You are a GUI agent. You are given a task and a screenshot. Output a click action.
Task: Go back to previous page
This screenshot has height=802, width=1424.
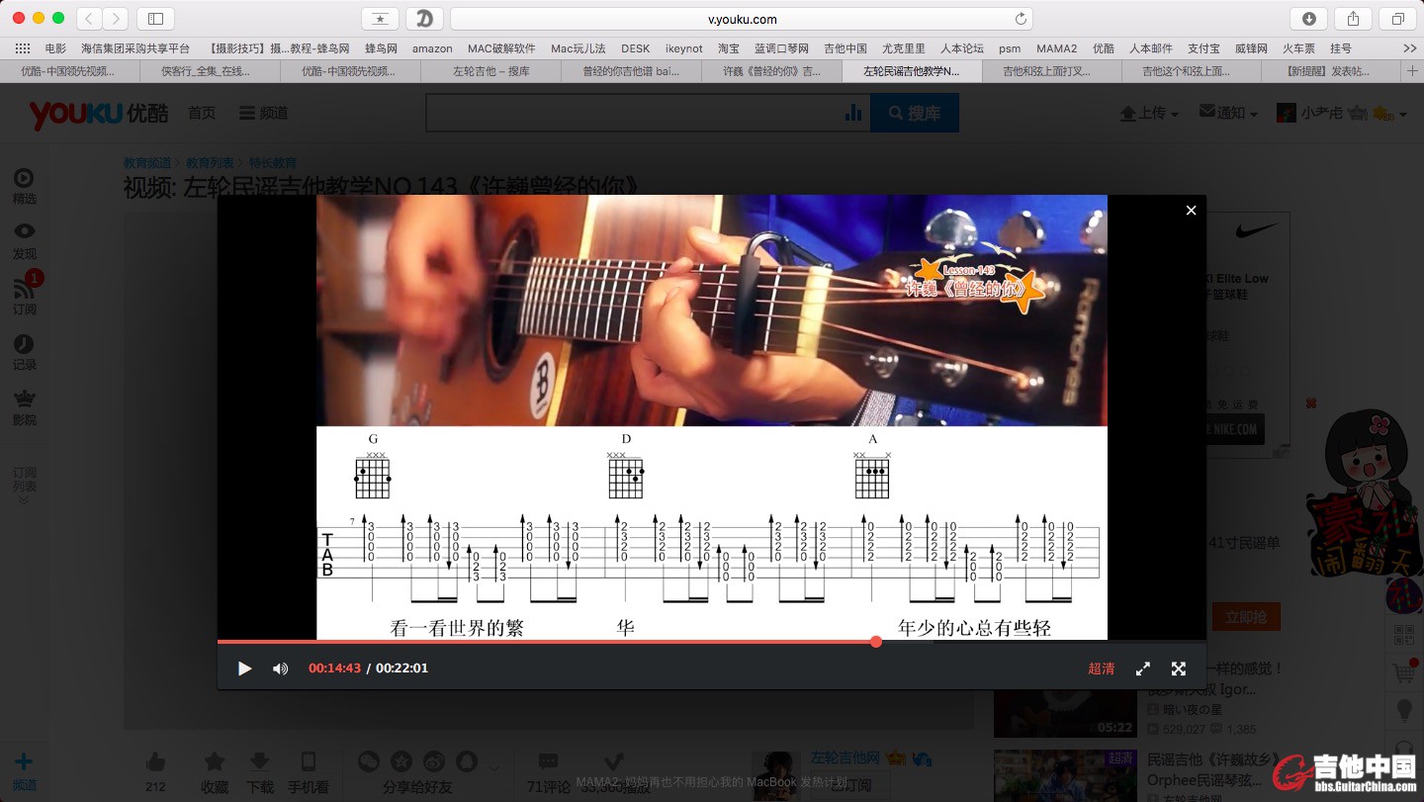tap(89, 19)
